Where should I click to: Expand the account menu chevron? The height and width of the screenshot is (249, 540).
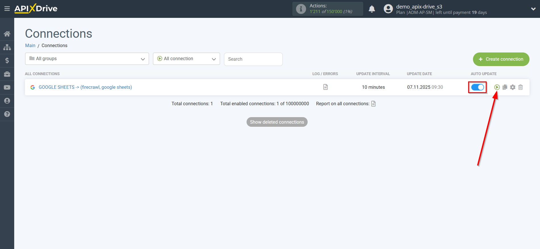point(533,9)
